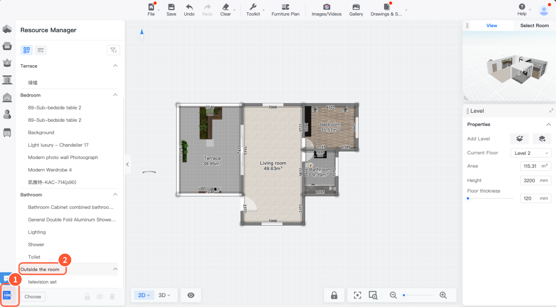Click the Area value field
The height and width of the screenshot is (307, 556).
click(x=536, y=166)
